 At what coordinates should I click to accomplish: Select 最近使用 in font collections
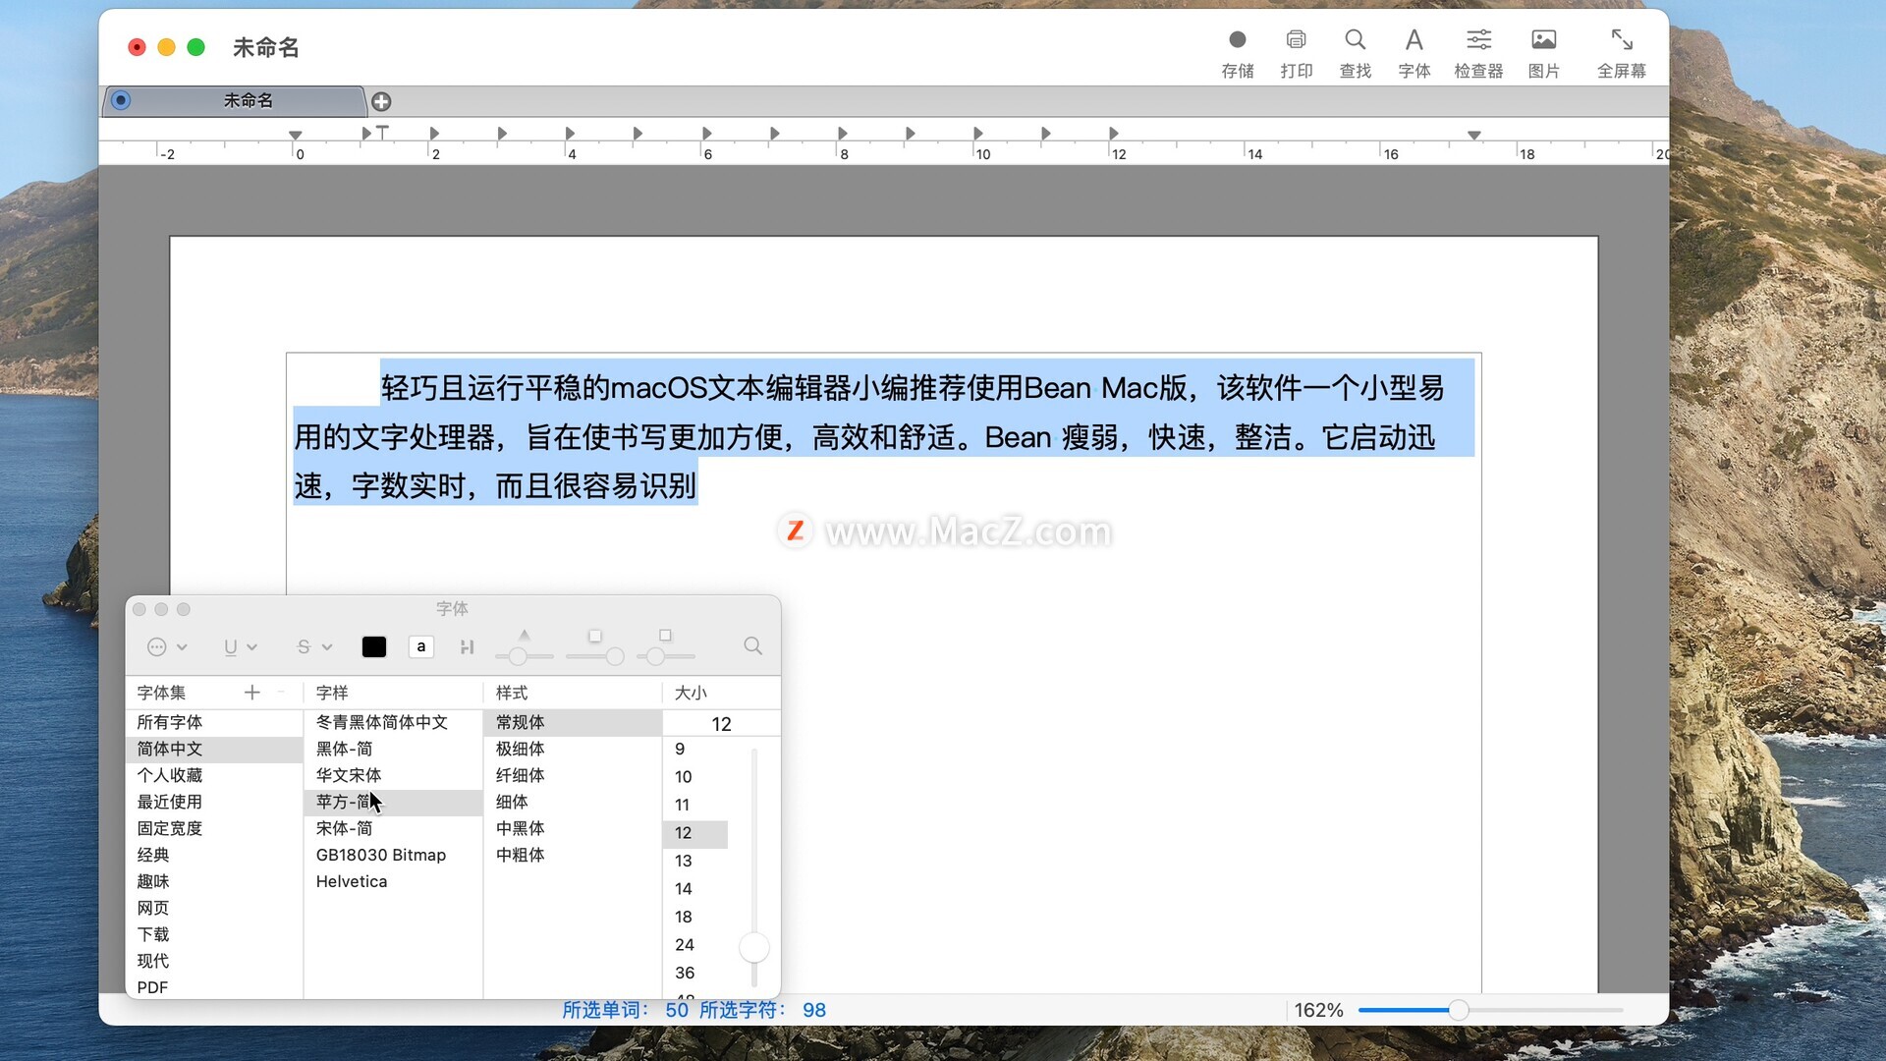[170, 802]
